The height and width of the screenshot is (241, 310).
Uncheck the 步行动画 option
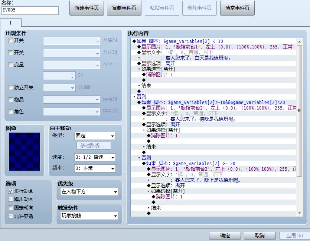pyautogui.click(x=10, y=191)
